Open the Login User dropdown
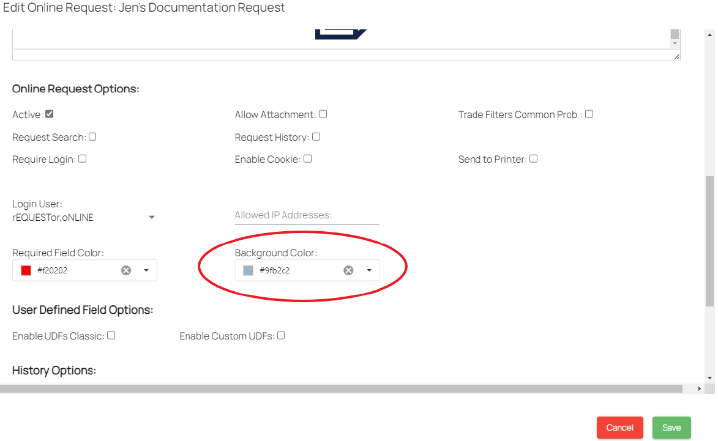Screen dimensions: 718x441 (151, 217)
